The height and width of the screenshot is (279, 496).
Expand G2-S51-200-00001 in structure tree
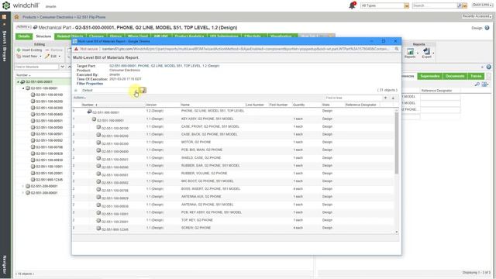point(23,186)
